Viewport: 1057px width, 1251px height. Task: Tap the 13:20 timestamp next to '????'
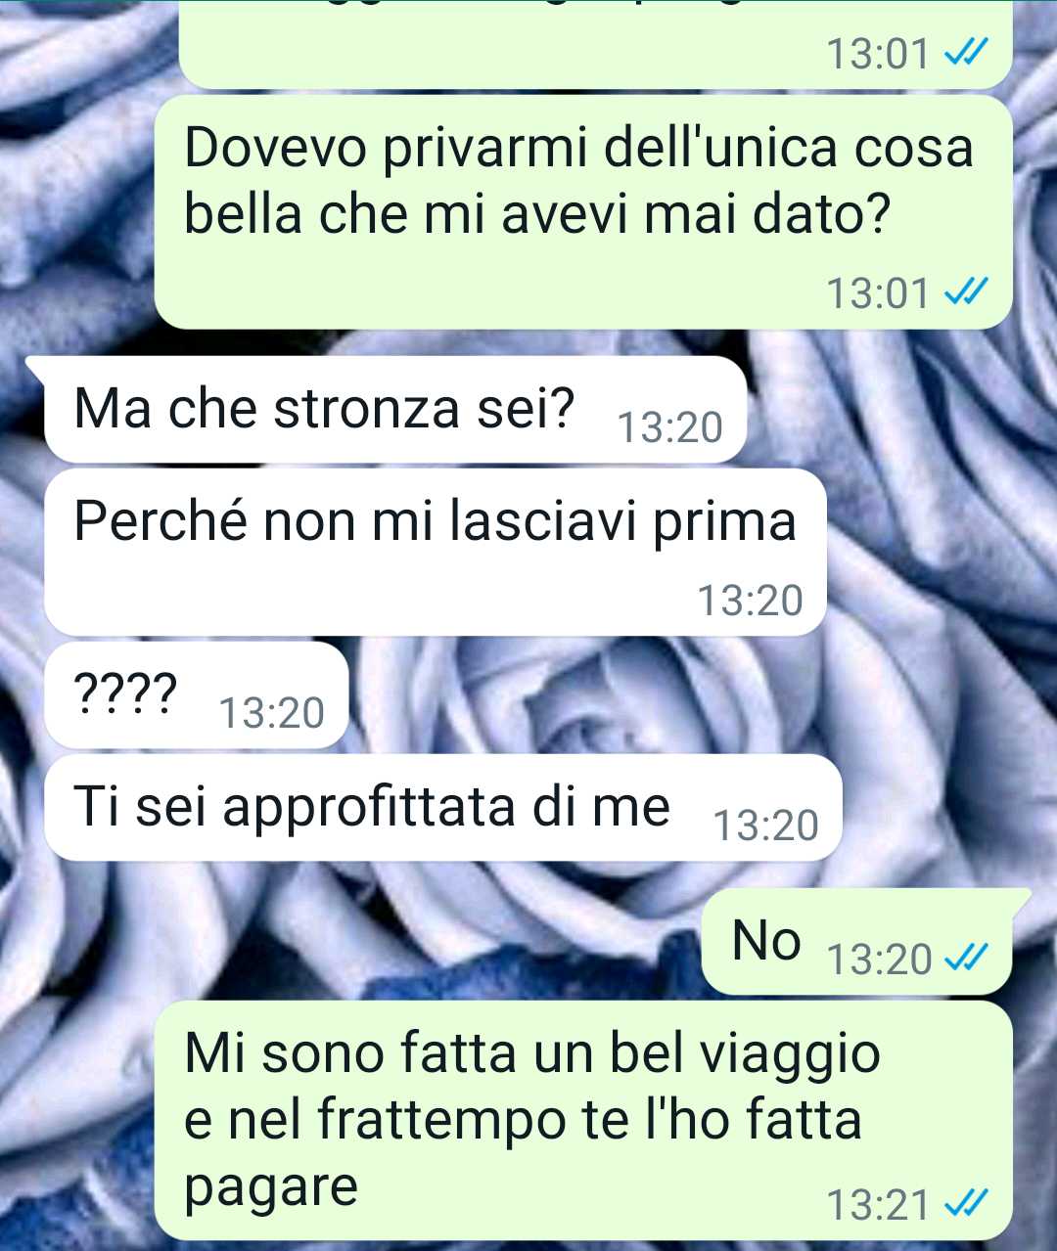click(x=271, y=713)
